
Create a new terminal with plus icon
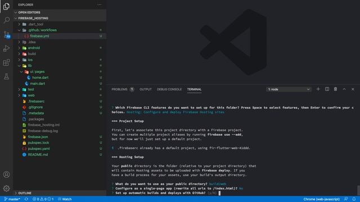click(x=318, y=89)
